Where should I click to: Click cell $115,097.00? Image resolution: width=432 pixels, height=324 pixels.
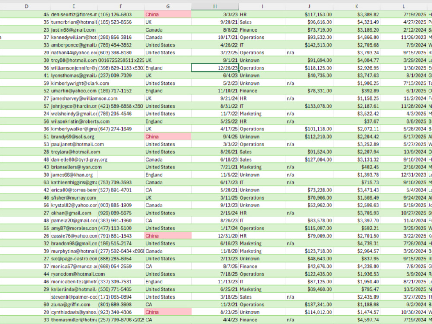tap(309, 228)
